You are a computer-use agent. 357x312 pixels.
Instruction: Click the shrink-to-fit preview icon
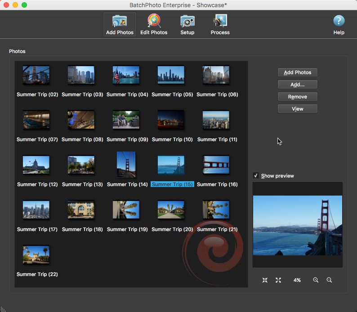tap(265, 280)
